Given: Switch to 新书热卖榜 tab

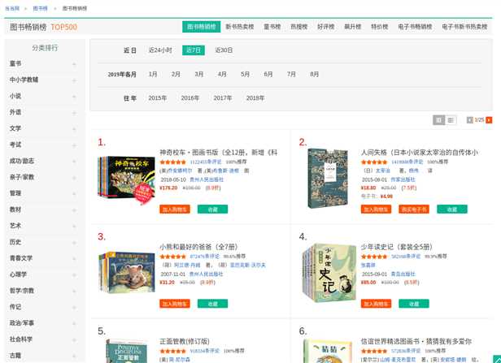Looking at the screenshot, I should pos(240,27).
